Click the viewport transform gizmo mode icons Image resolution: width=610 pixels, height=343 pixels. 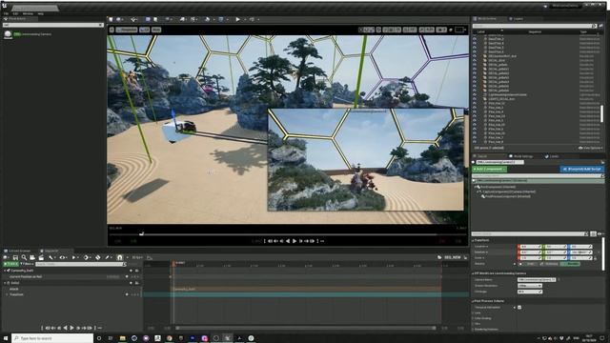(x=367, y=30)
